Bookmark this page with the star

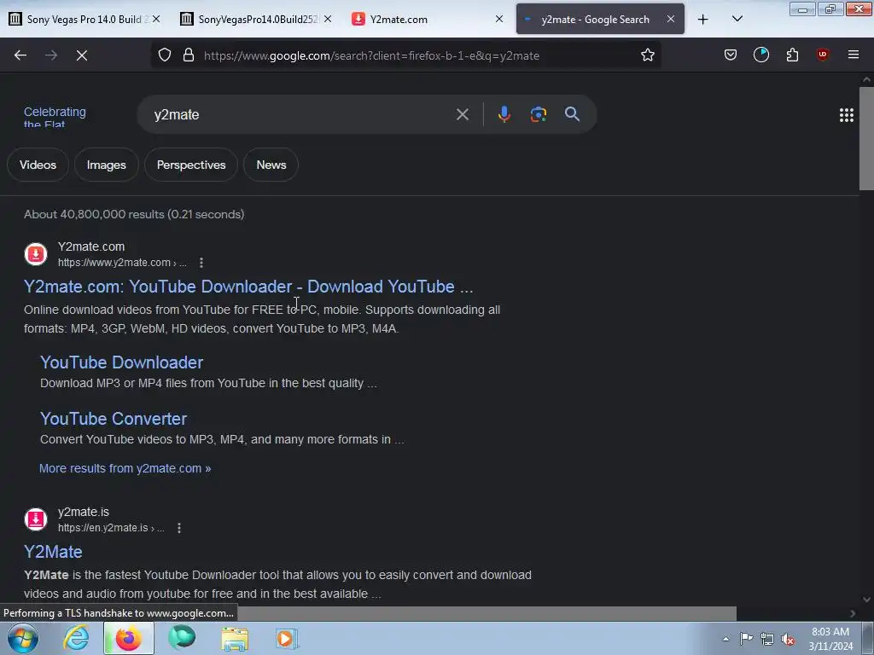click(647, 55)
